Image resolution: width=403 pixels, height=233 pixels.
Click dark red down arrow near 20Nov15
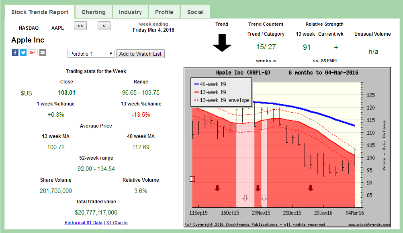pyautogui.click(x=258, y=188)
